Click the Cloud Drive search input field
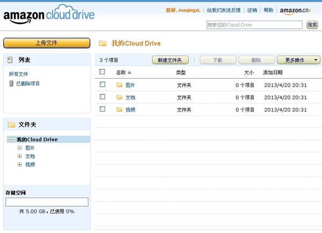Image resolution: width=322 pixels, height=233 pixels. (254, 25)
